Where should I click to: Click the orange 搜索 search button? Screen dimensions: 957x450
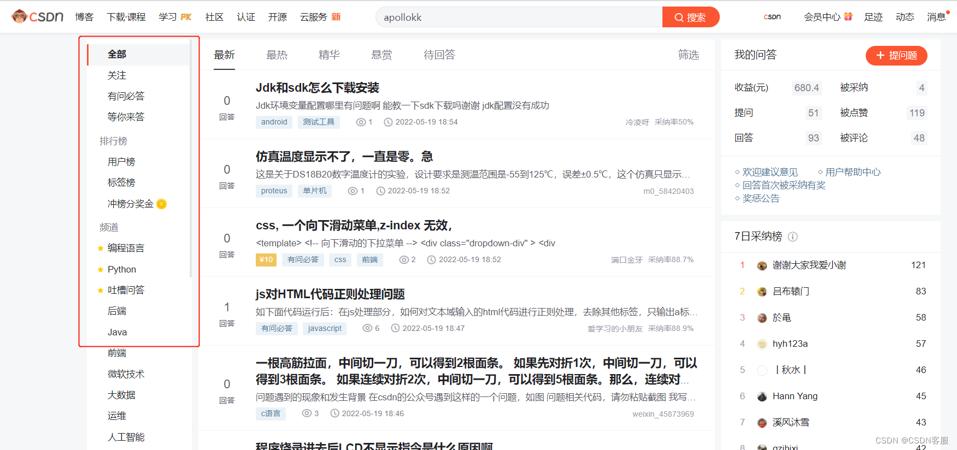[x=690, y=17]
